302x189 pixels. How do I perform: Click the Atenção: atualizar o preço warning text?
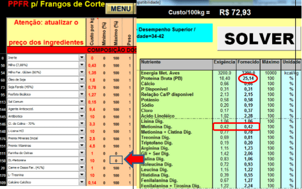pos(46,32)
